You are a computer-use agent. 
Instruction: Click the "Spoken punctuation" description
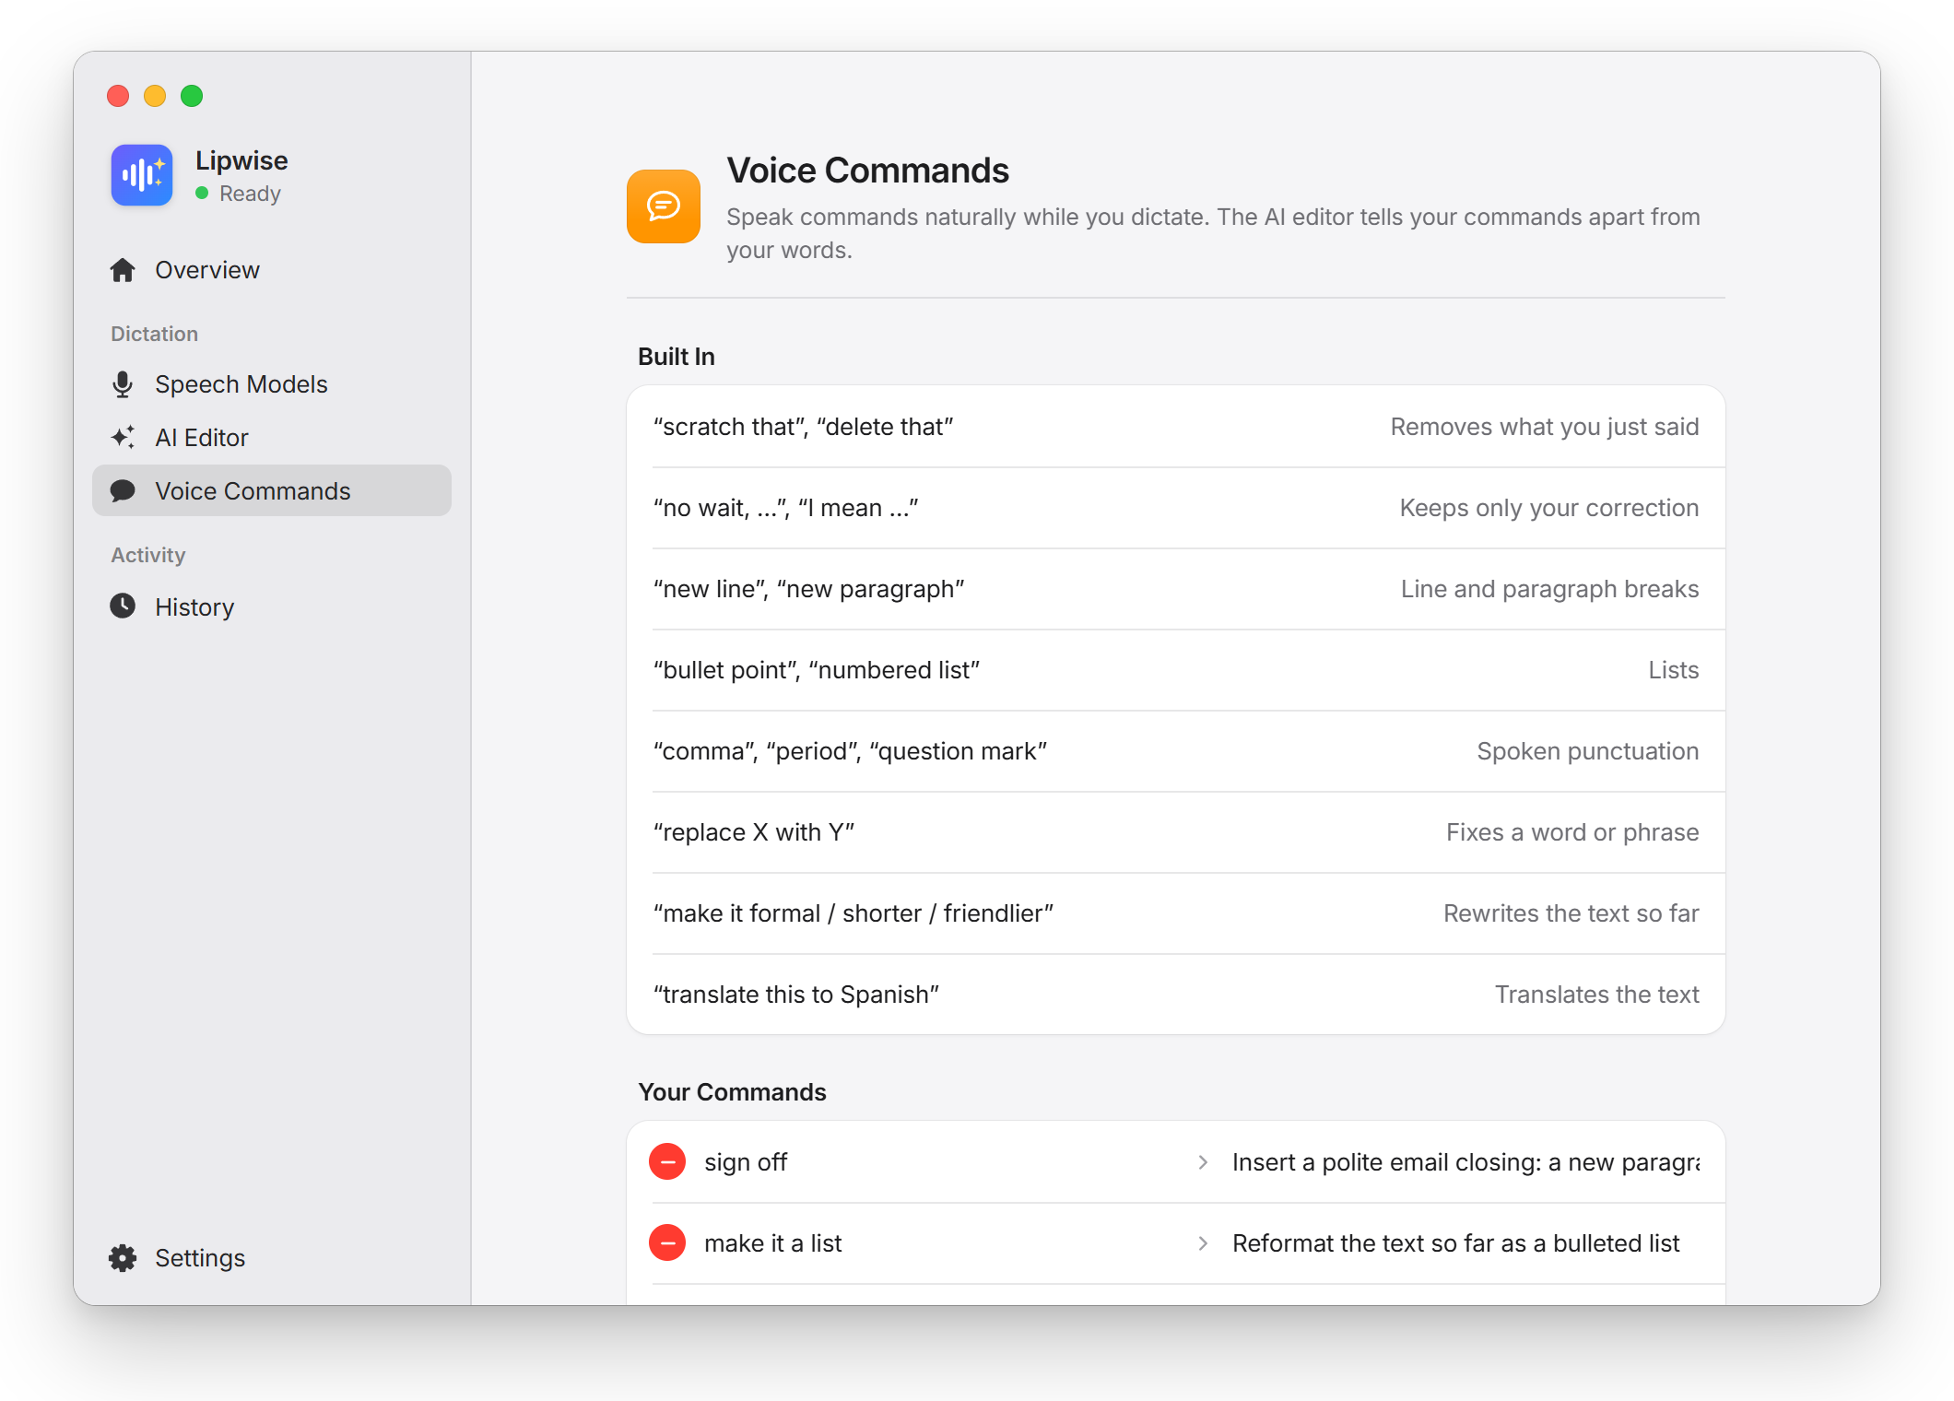(1588, 751)
